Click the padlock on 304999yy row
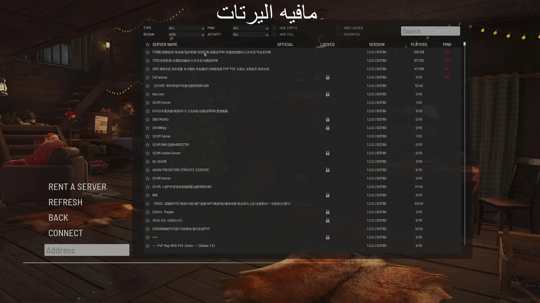The height and width of the screenshot is (303, 540). click(327, 128)
